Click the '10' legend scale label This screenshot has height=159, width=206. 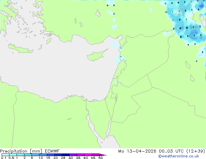[x=41, y=158]
